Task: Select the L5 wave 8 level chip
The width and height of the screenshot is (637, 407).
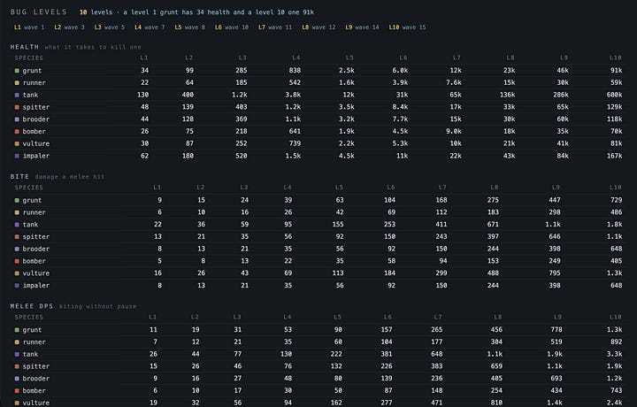Action: point(190,27)
